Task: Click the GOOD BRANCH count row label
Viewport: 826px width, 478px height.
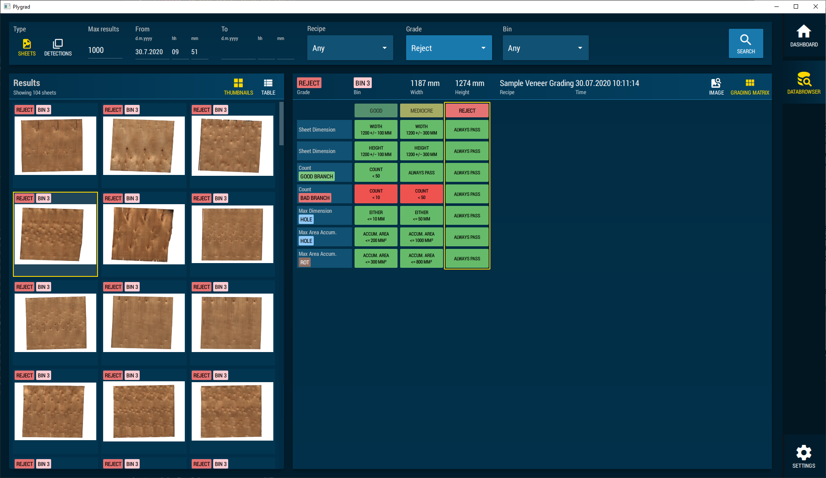Action: coord(324,172)
